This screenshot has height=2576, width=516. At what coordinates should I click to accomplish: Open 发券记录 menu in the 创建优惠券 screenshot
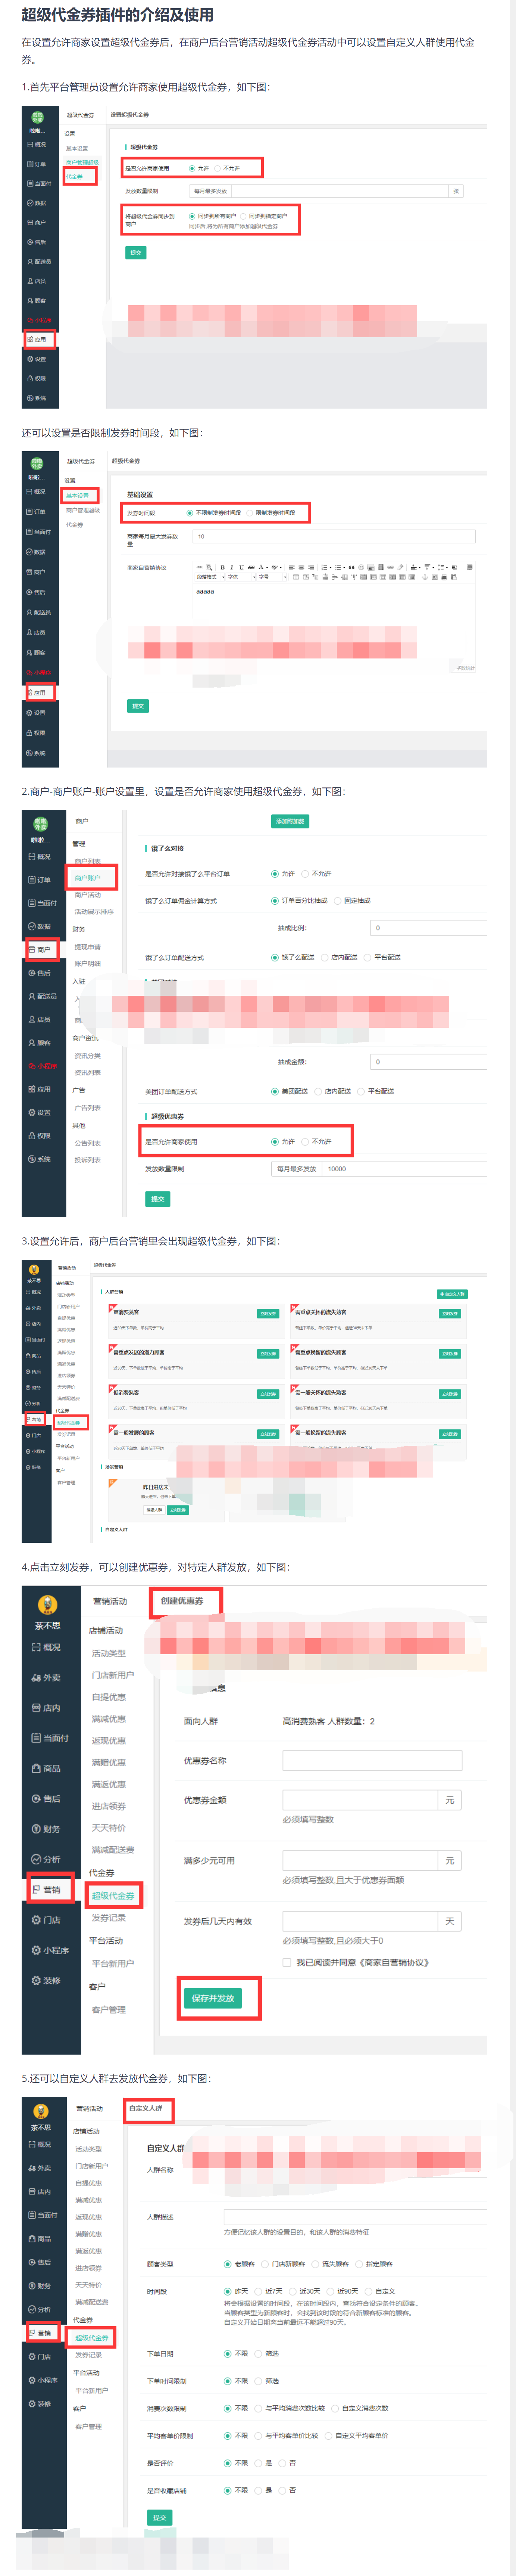point(109,1917)
